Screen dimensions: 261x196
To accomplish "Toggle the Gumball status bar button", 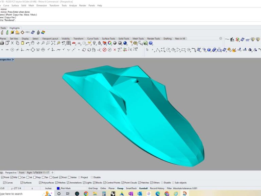I will tap(143, 188).
